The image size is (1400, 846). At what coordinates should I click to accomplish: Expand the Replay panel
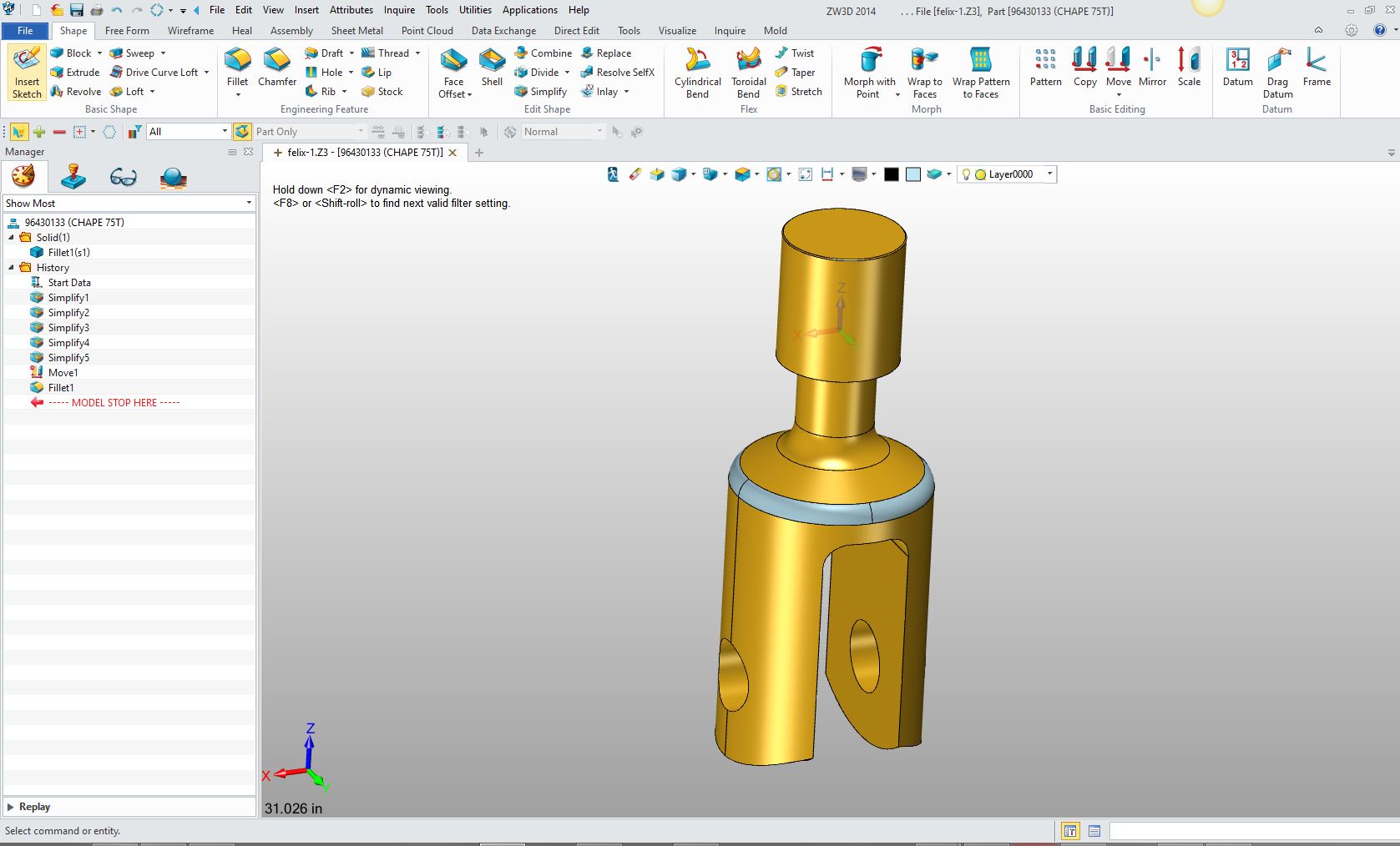(x=11, y=807)
